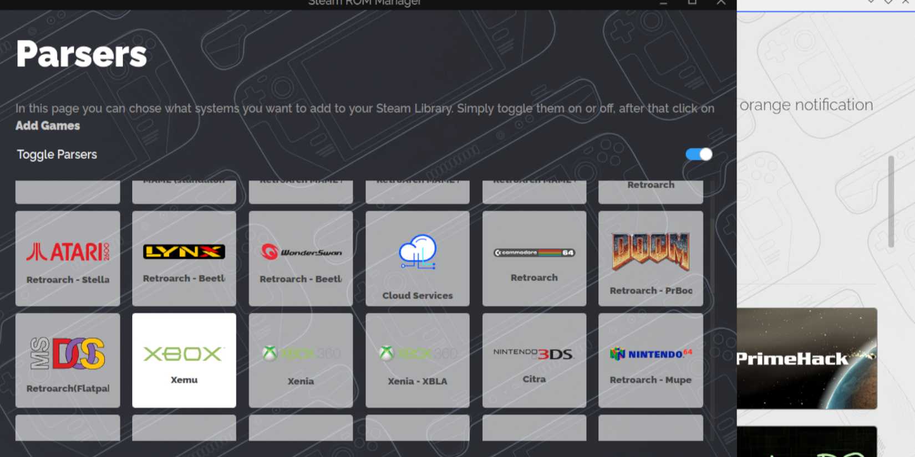Click the Add Games bold text

pos(48,126)
